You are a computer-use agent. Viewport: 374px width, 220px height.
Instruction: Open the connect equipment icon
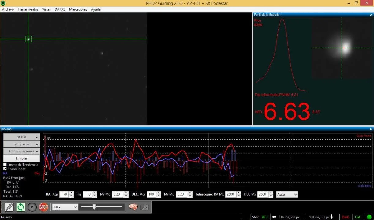pyautogui.click(x=9, y=207)
